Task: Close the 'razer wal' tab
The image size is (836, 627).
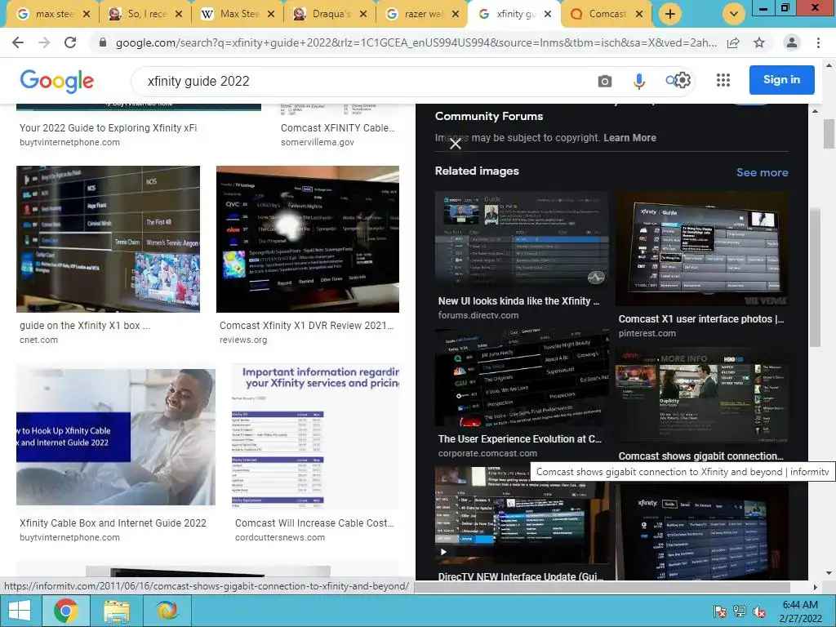Action: click(456, 15)
